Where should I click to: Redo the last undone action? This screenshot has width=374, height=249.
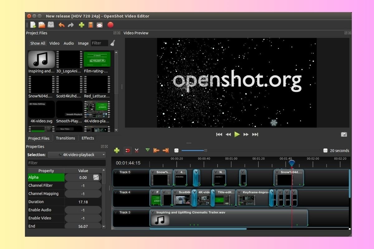71,25
